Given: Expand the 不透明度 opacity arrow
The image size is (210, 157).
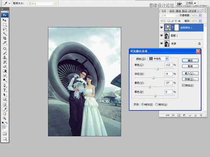Looking at the screenshot, I should coord(200,15).
